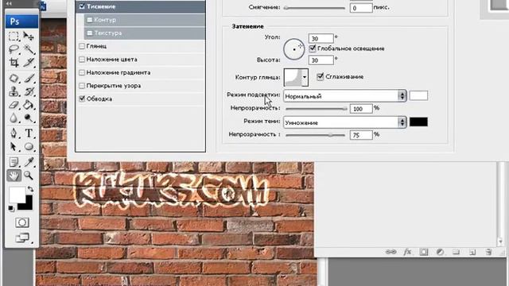Screen dimensions: 509x286
Task: Uncheck the Обводка checkbox
Action: (82, 99)
